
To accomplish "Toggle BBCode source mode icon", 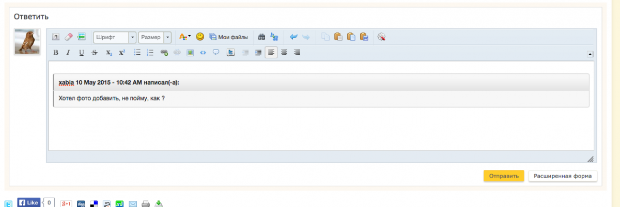I will (56, 37).
